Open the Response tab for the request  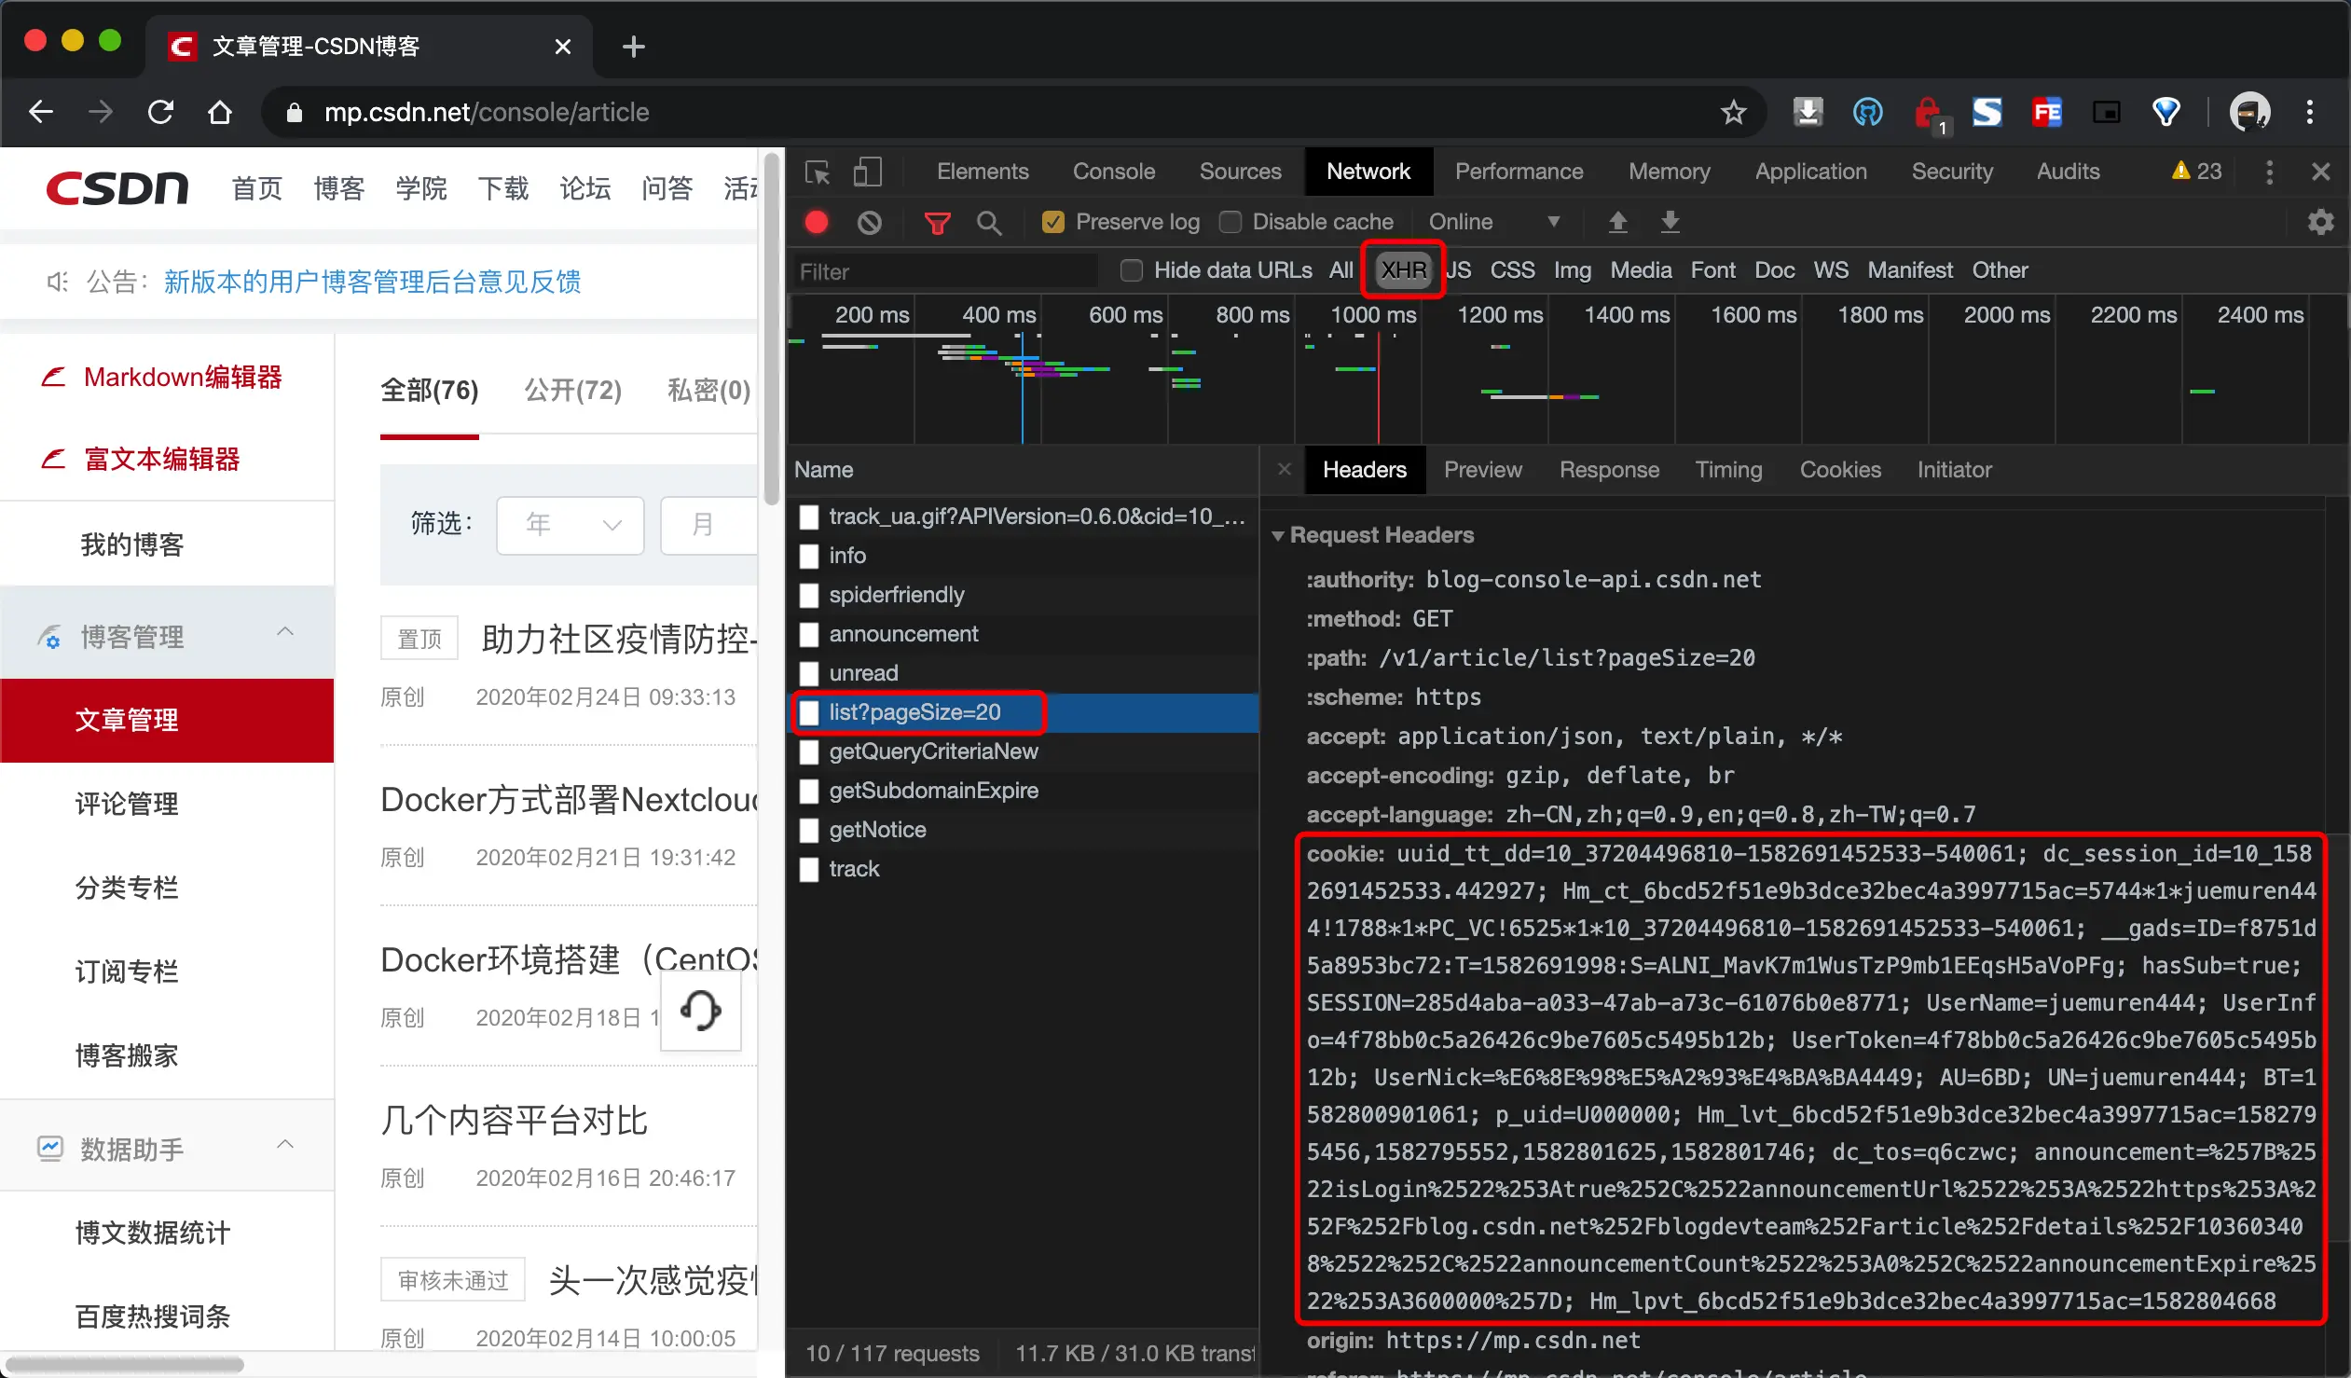pos(1608,469)
